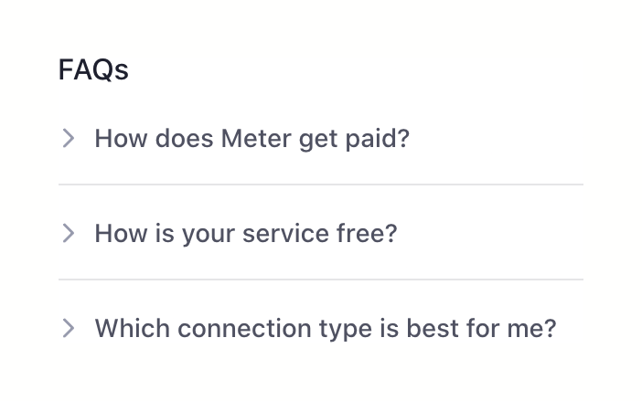Image resolution: width=642 pixels, height=401 pixels.
Task: Expand the "How does Meter get paid?" question
Action: click(x=251, y=139)
